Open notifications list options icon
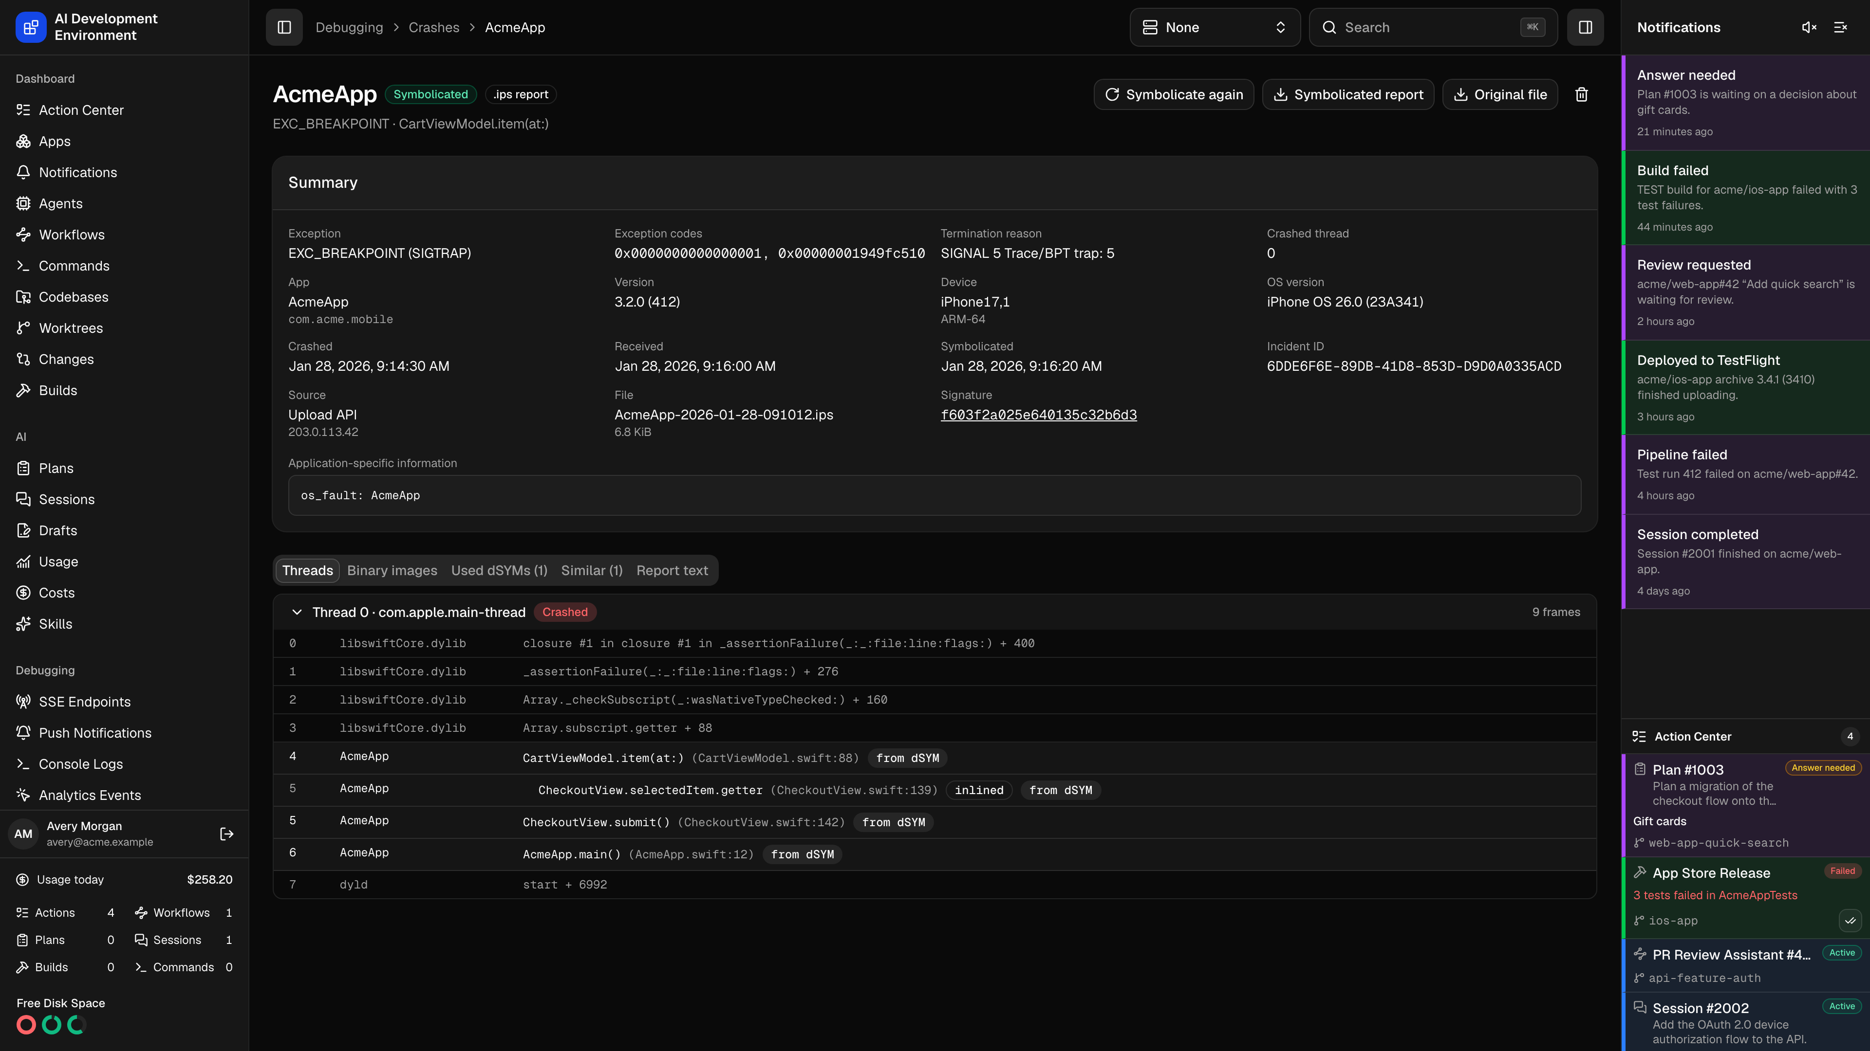The height and width of the screenshot is (1051, 1870). point(1840,28)
